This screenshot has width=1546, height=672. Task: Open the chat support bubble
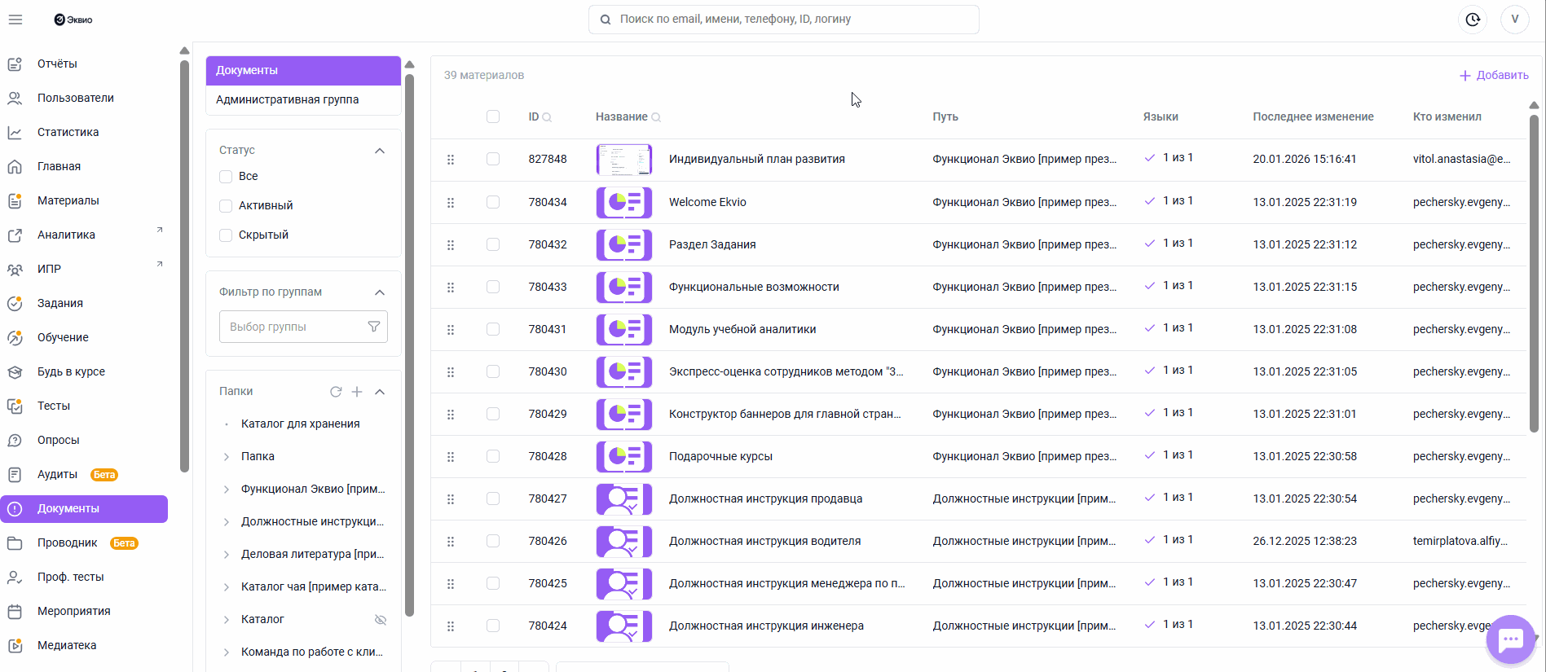(1510, 640)
